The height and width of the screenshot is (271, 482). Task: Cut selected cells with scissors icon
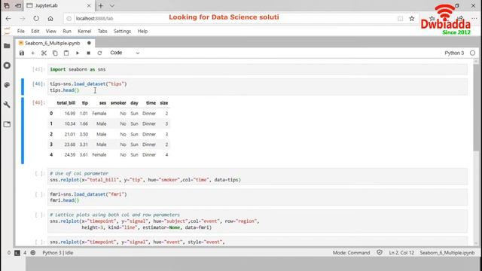point(44,53)
